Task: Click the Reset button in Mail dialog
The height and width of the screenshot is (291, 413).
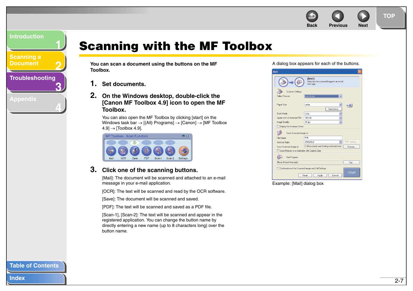Action: [305, 175]
